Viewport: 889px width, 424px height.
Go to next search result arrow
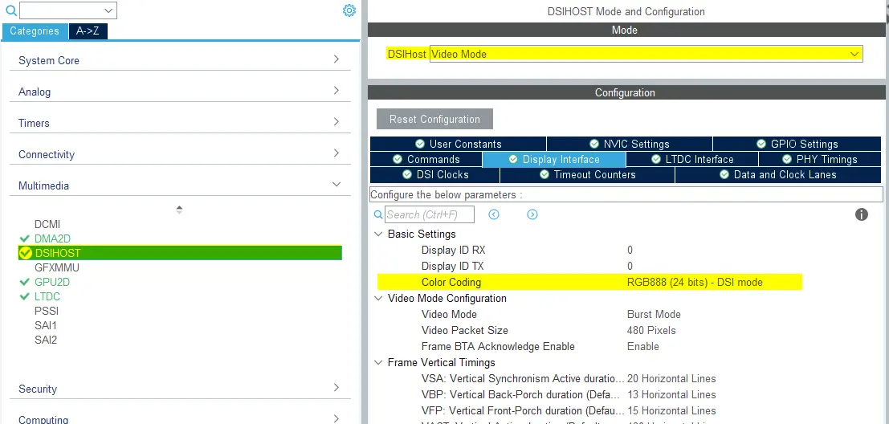tap(532, 214)
